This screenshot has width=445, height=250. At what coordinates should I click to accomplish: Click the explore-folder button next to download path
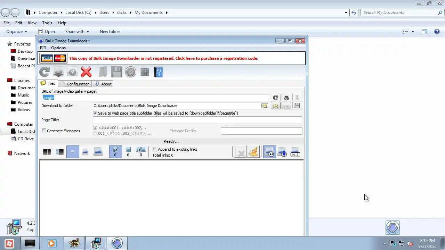[x=276, y=106]
